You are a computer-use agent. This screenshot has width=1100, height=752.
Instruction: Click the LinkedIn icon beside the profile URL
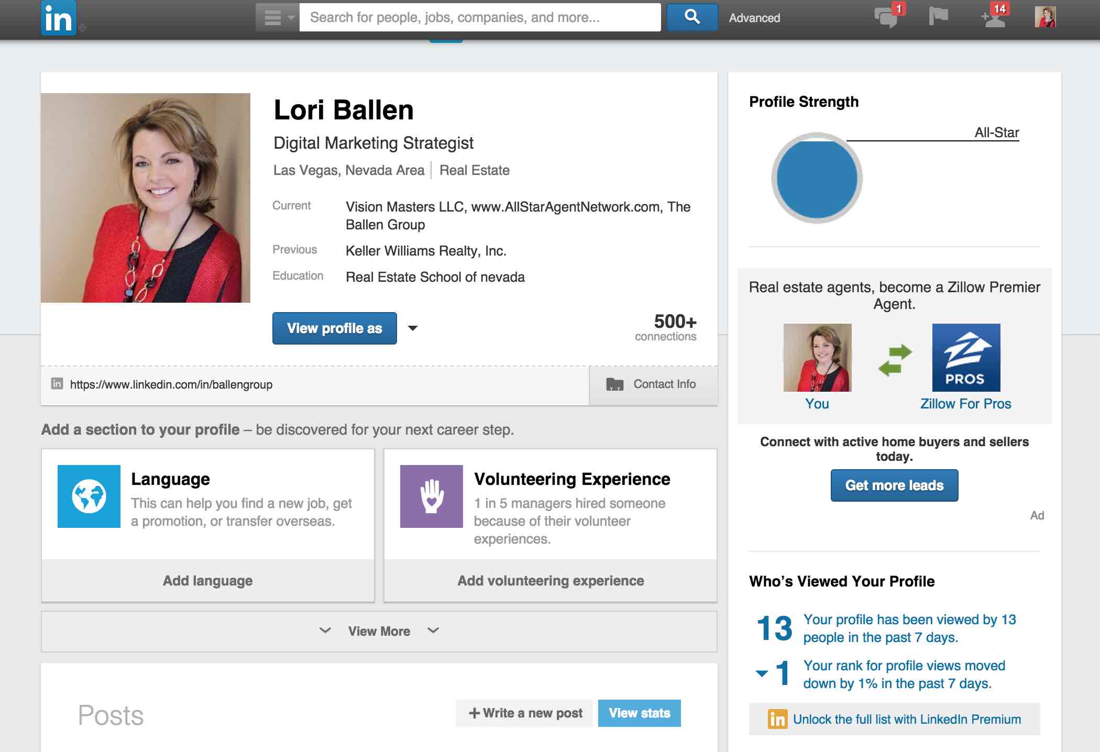click(x=57, y=384)
